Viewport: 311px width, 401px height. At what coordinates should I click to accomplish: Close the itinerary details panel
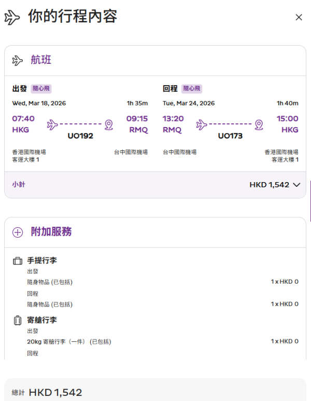pos(299,18)
